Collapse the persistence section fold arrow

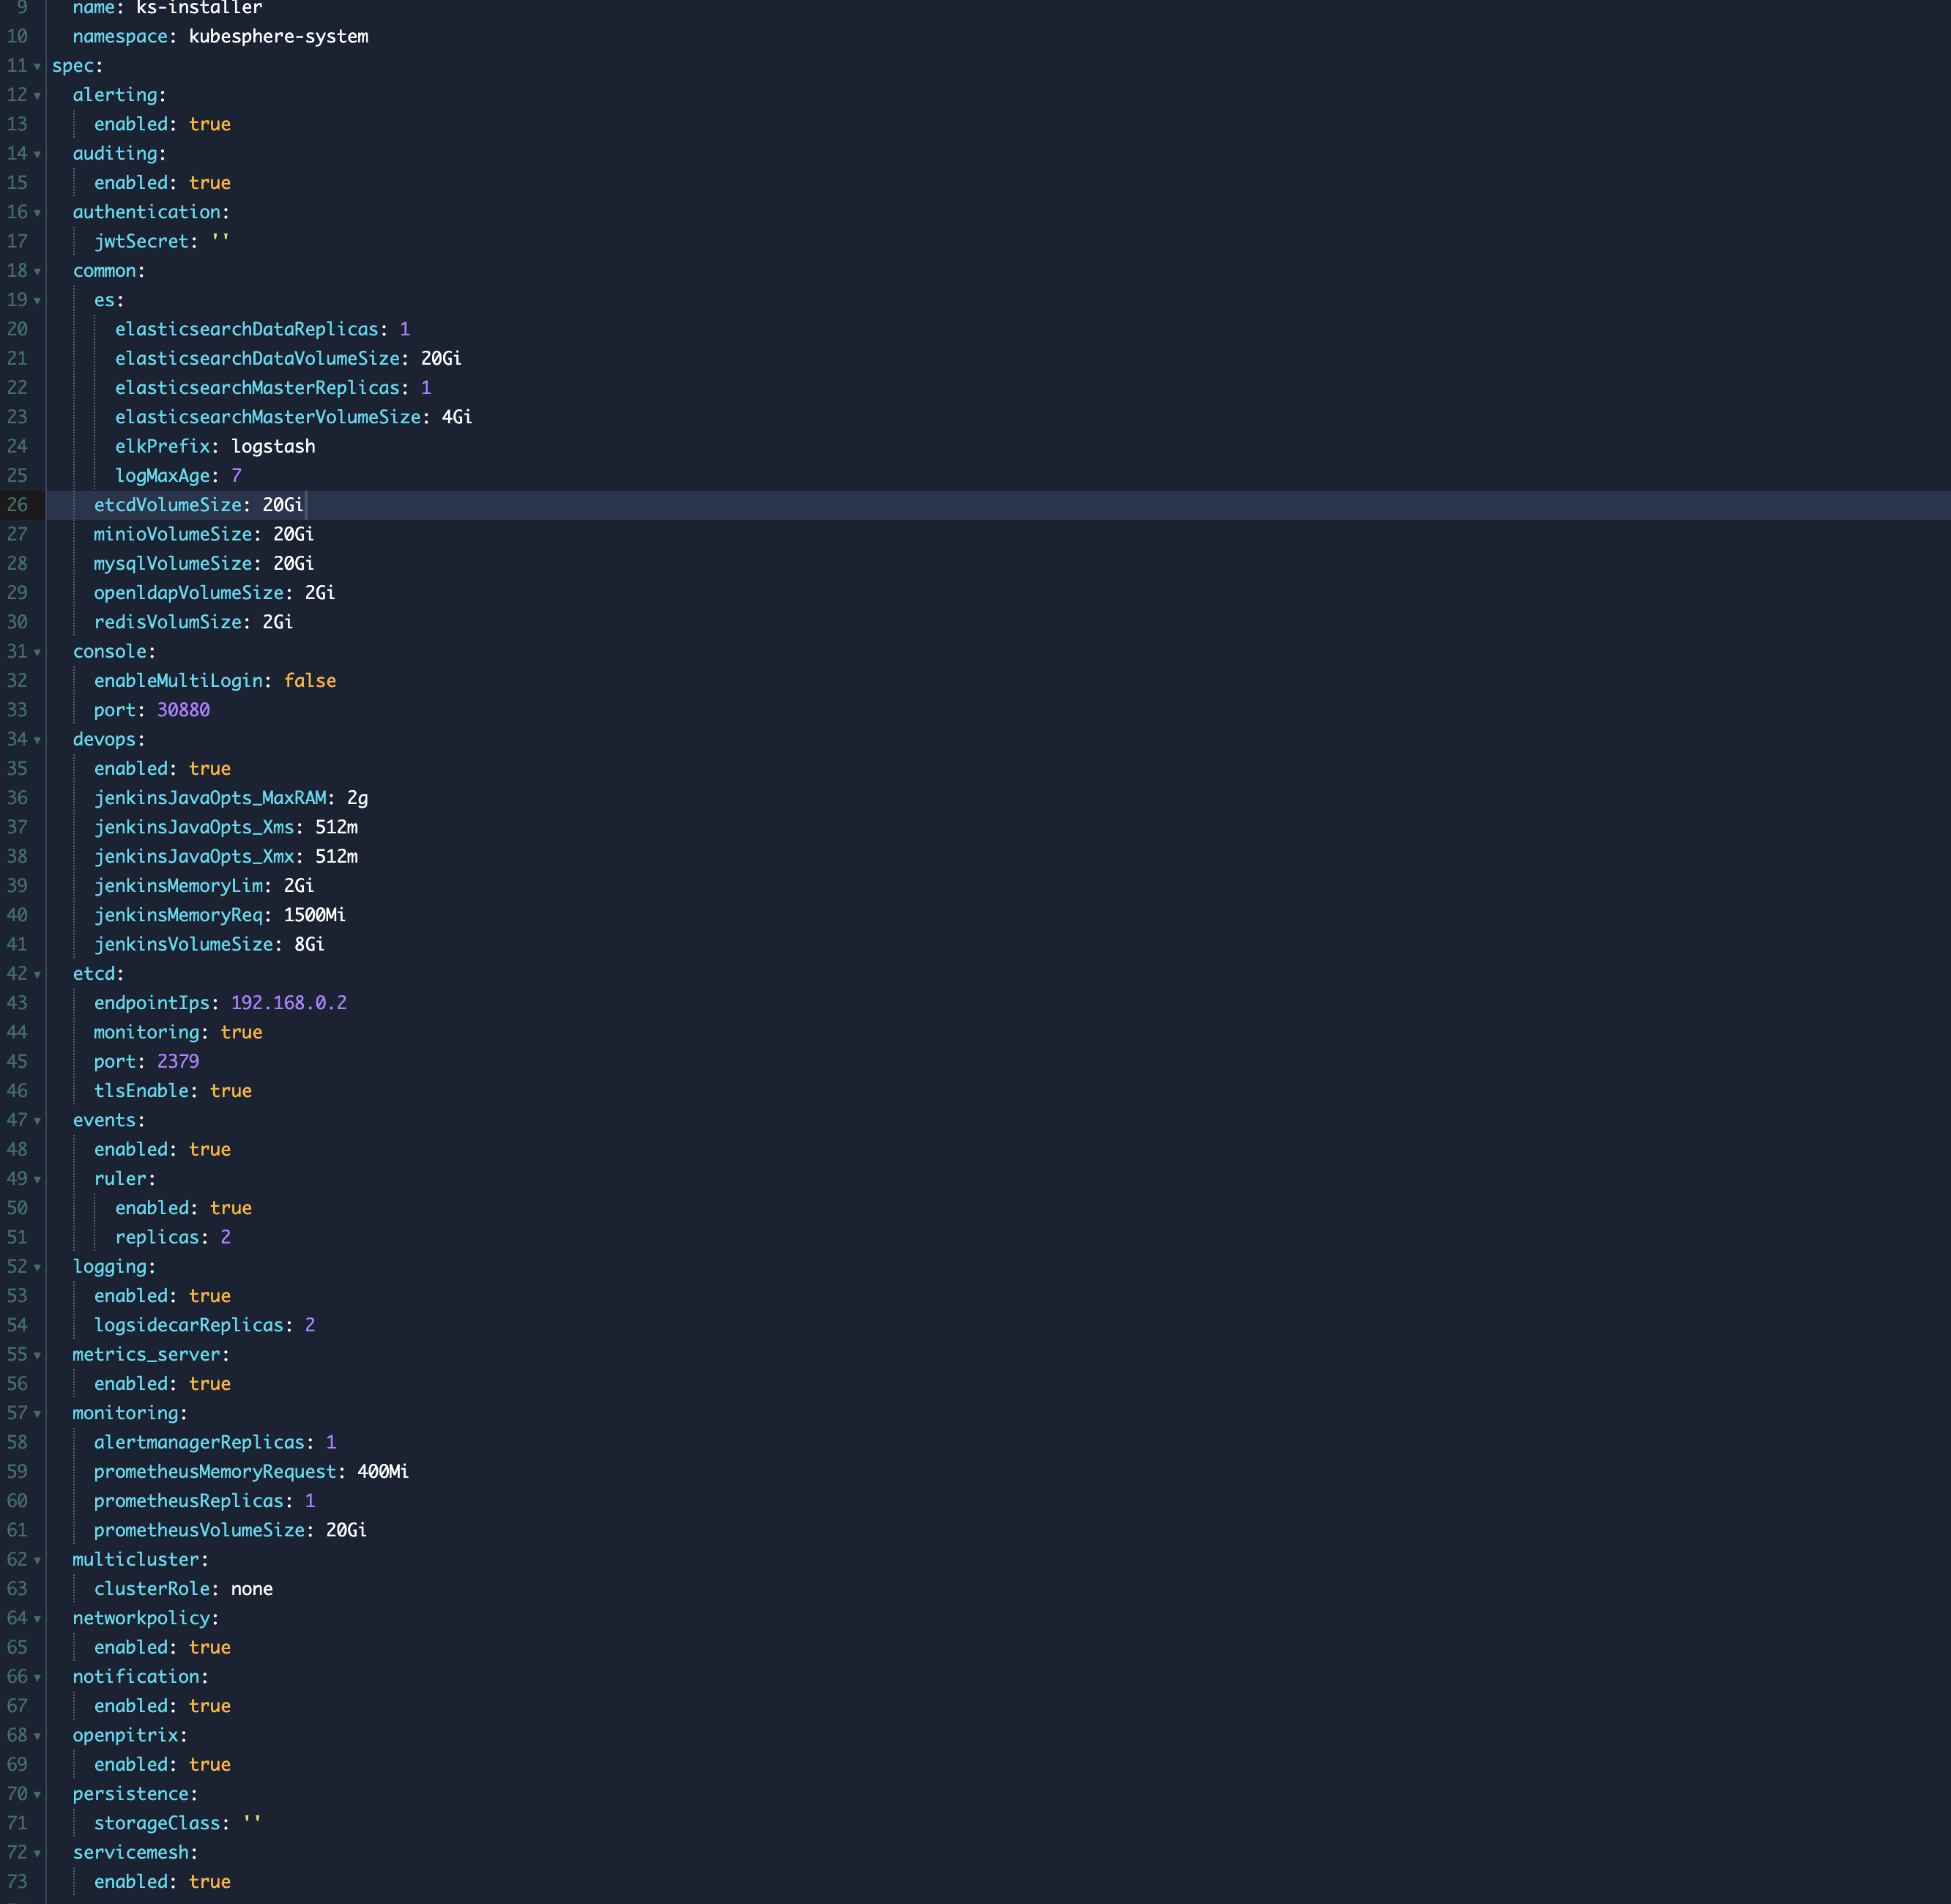[37, 1795]
